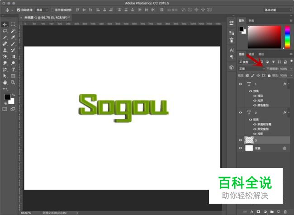The width and height of the screenshot is (294, 215).
Task: Toggle Quick Mask mode
Action: point(5,109)
